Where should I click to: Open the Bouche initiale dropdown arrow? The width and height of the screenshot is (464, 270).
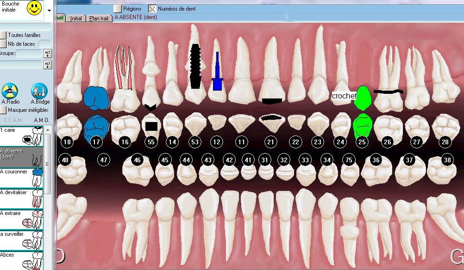pos(50,10)
